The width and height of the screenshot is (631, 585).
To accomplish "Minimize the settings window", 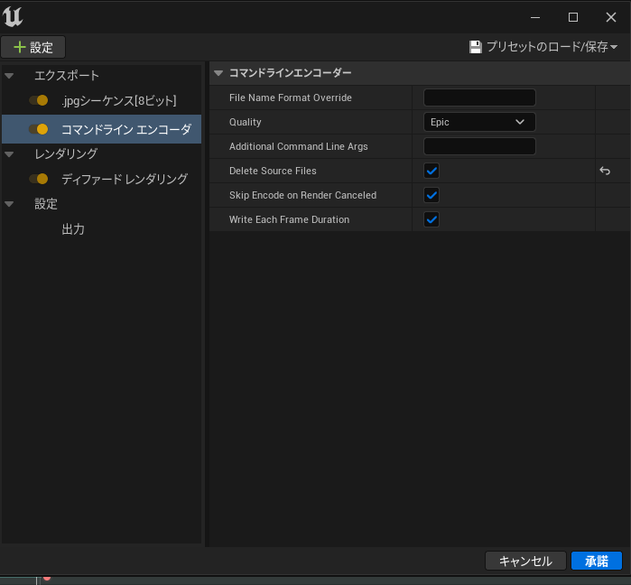I will 534,17.
